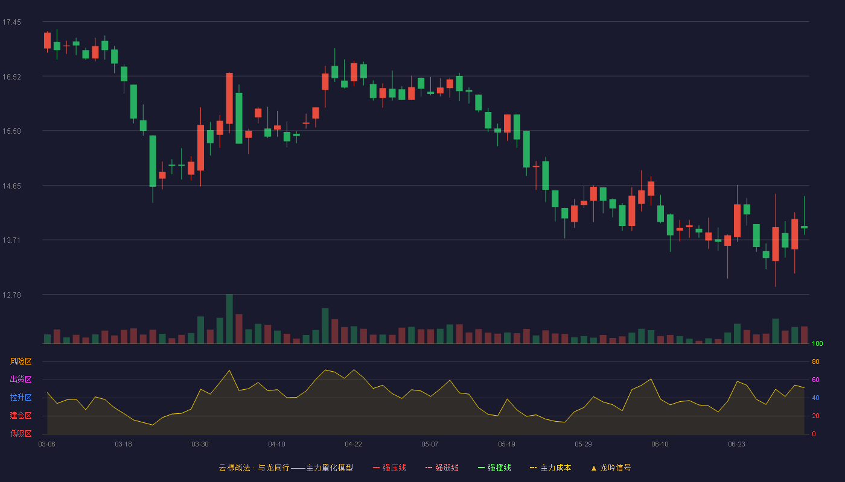Click the 17.45 price axis label

(x=11, y=22)
